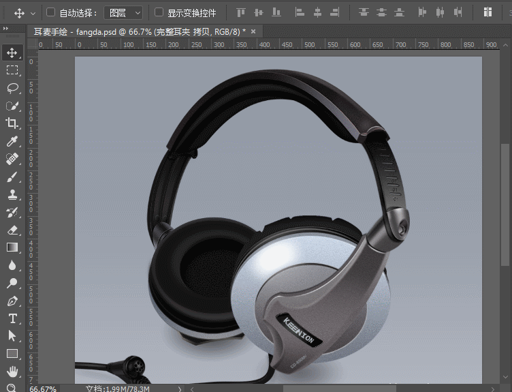Select the Gradient tool
The width and height of the screenshot is (512, 392).
pyautogui.click(x=12, y=247)
